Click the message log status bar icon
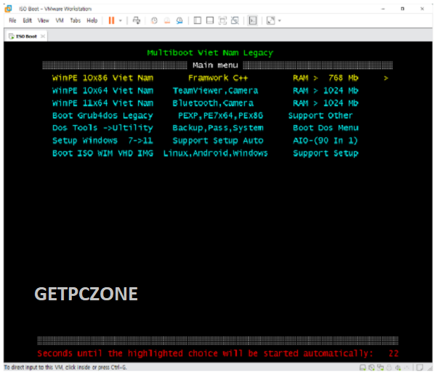The height and width of the screenshot is (373, 436). [421, 367]
